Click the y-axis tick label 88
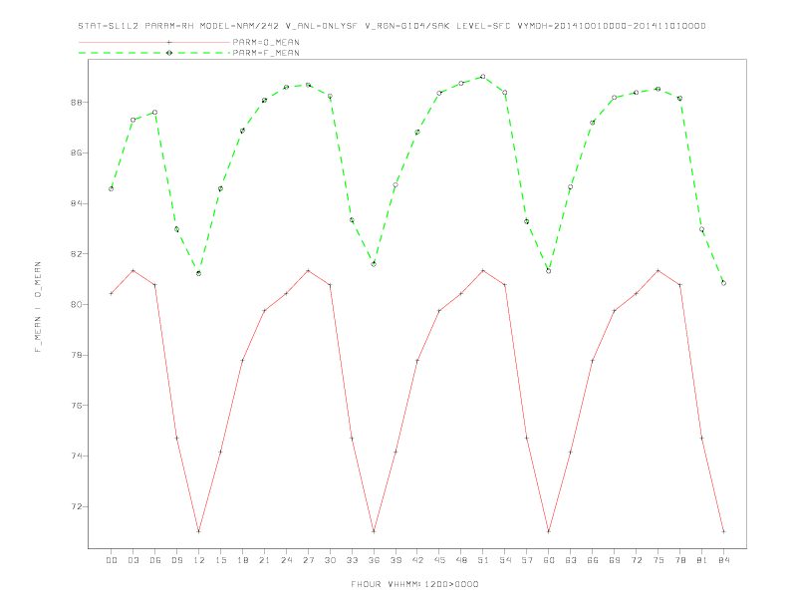This screenshot has height=610, width=789. pos(77,103)
